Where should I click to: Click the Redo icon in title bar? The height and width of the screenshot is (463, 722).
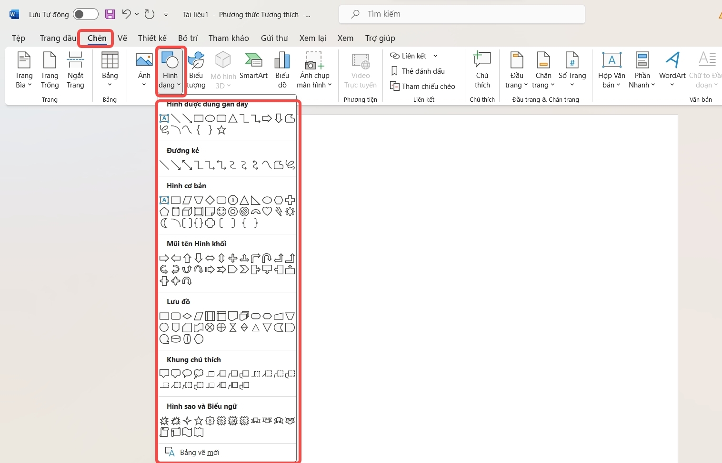[x=150, y=14]
